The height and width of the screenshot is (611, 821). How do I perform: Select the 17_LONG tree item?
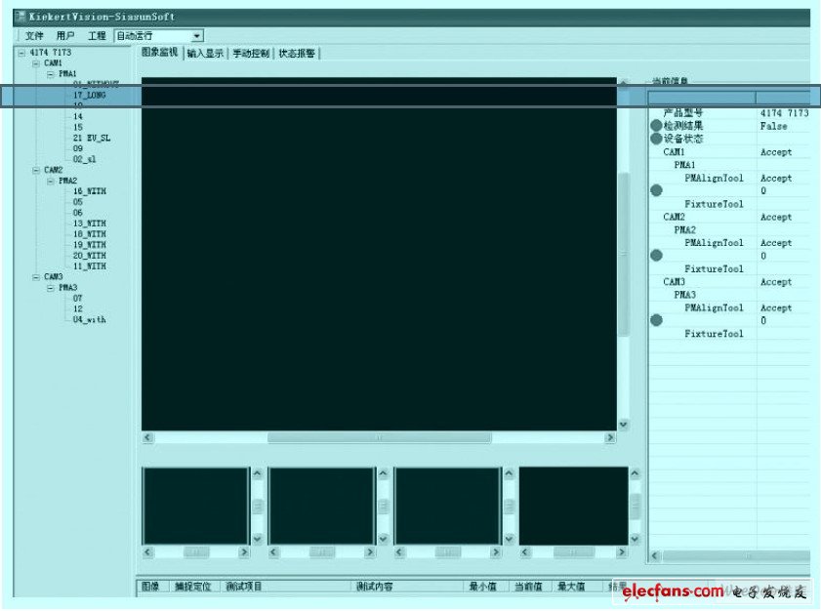pyautogui.click(x=89, y=96)
